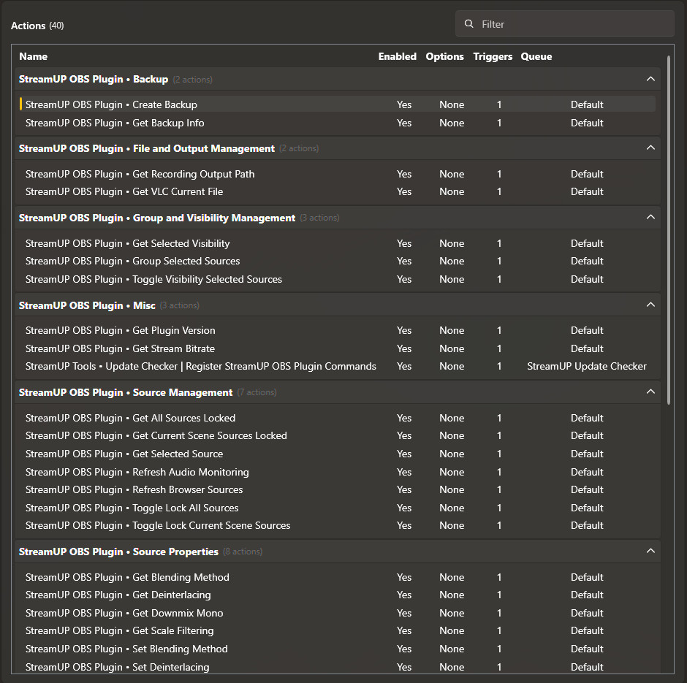Select the Get Deinterlacing action
687x683 pixels.
(x=338, y=595)
